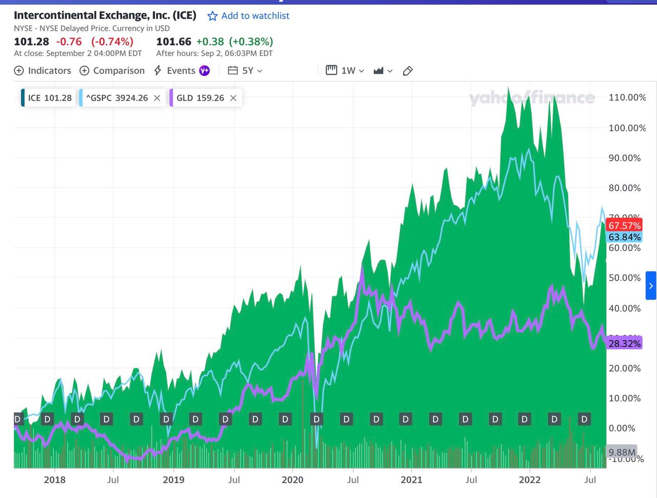Image resolution: width=657 pixels, height=498 pixels.
Task: Click the purple 28.32% value label
Action: [624, 343]
